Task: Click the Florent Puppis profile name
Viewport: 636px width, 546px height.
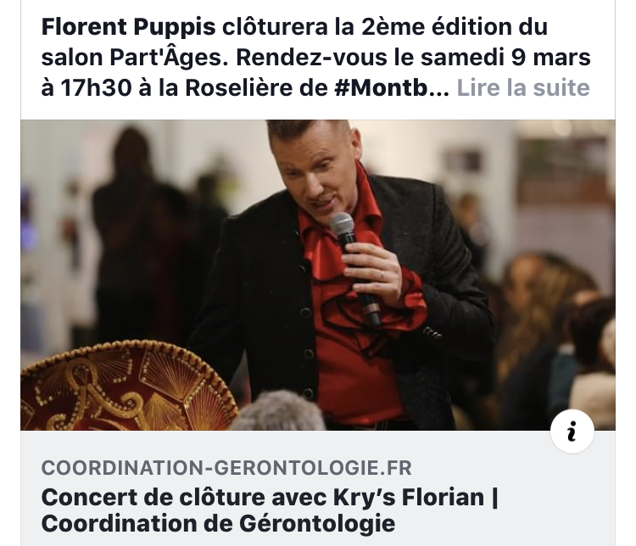Action: pos(128,28)
